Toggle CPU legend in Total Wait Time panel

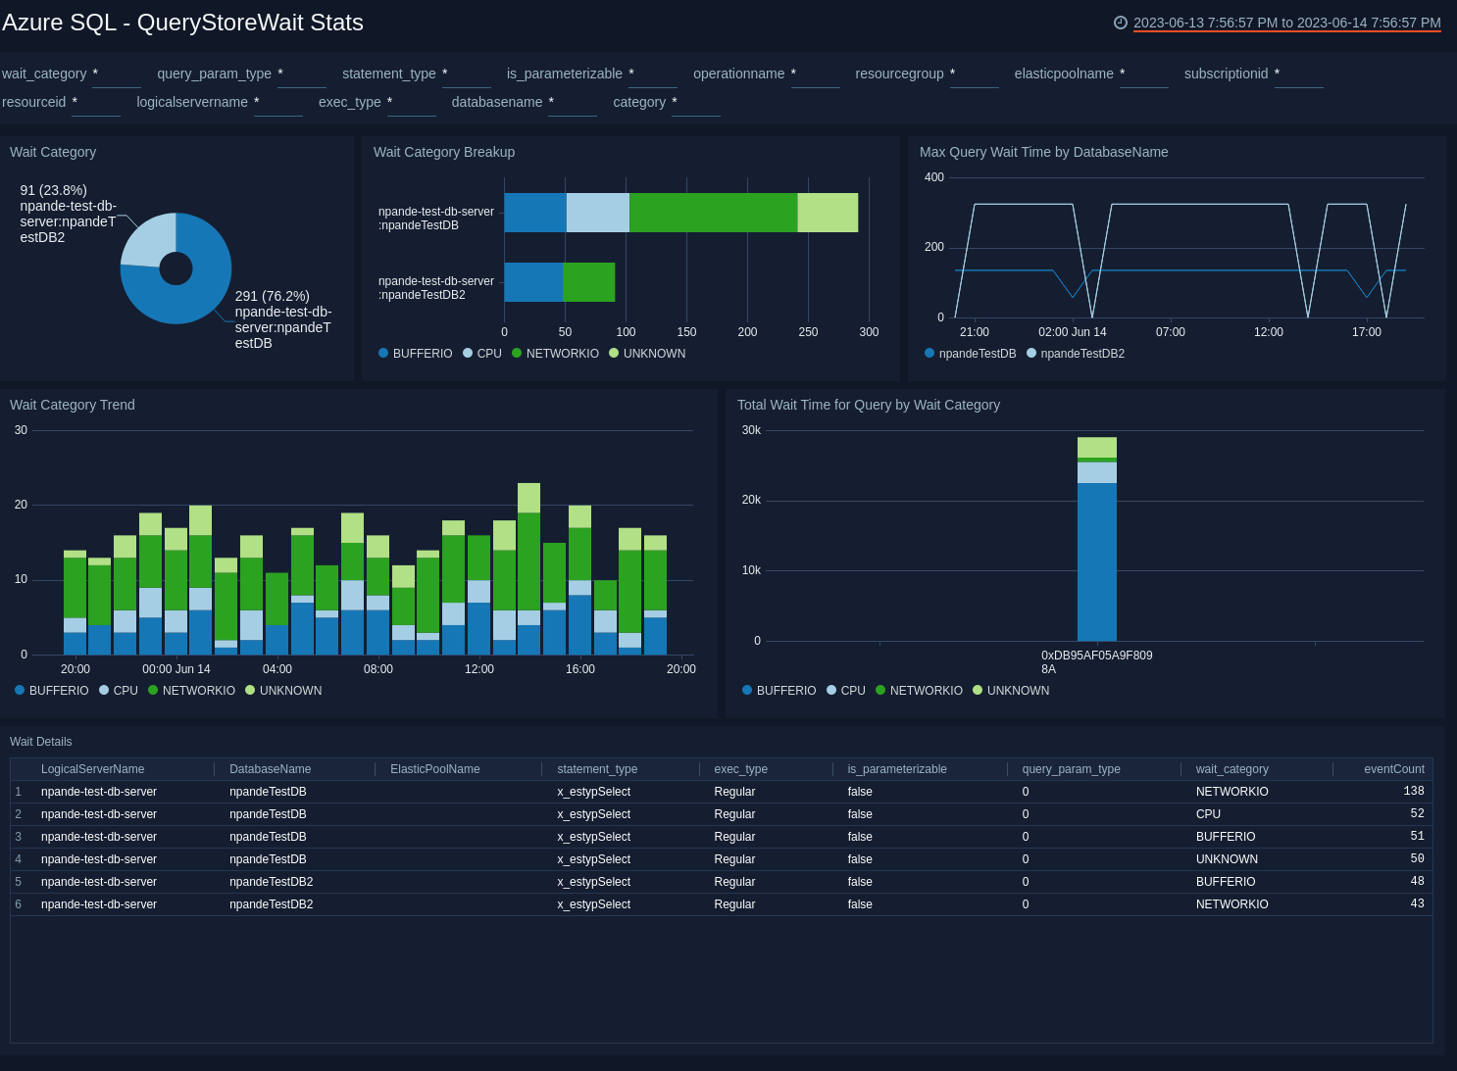pos(846,691)
